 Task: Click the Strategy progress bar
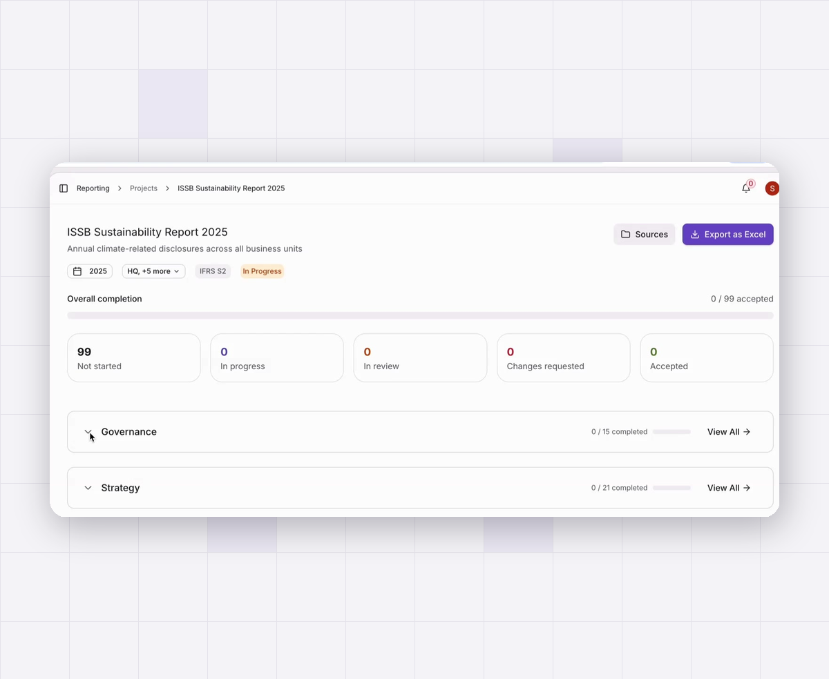[x=671, y=488]
